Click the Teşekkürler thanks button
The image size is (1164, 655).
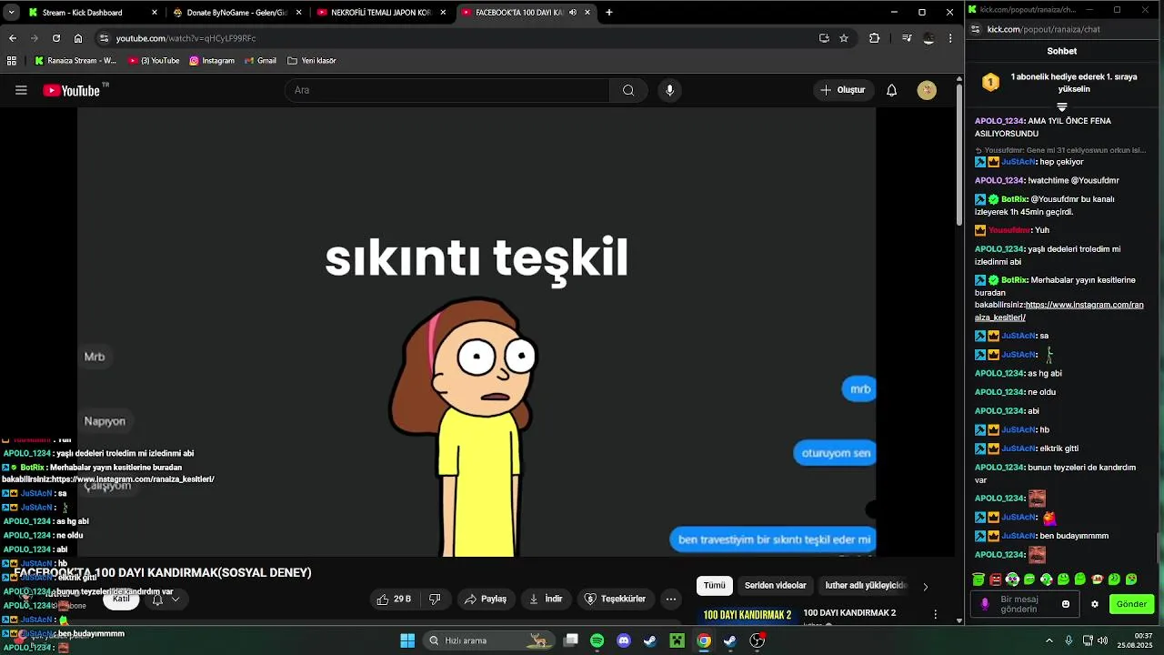click(x=616, y=599)
